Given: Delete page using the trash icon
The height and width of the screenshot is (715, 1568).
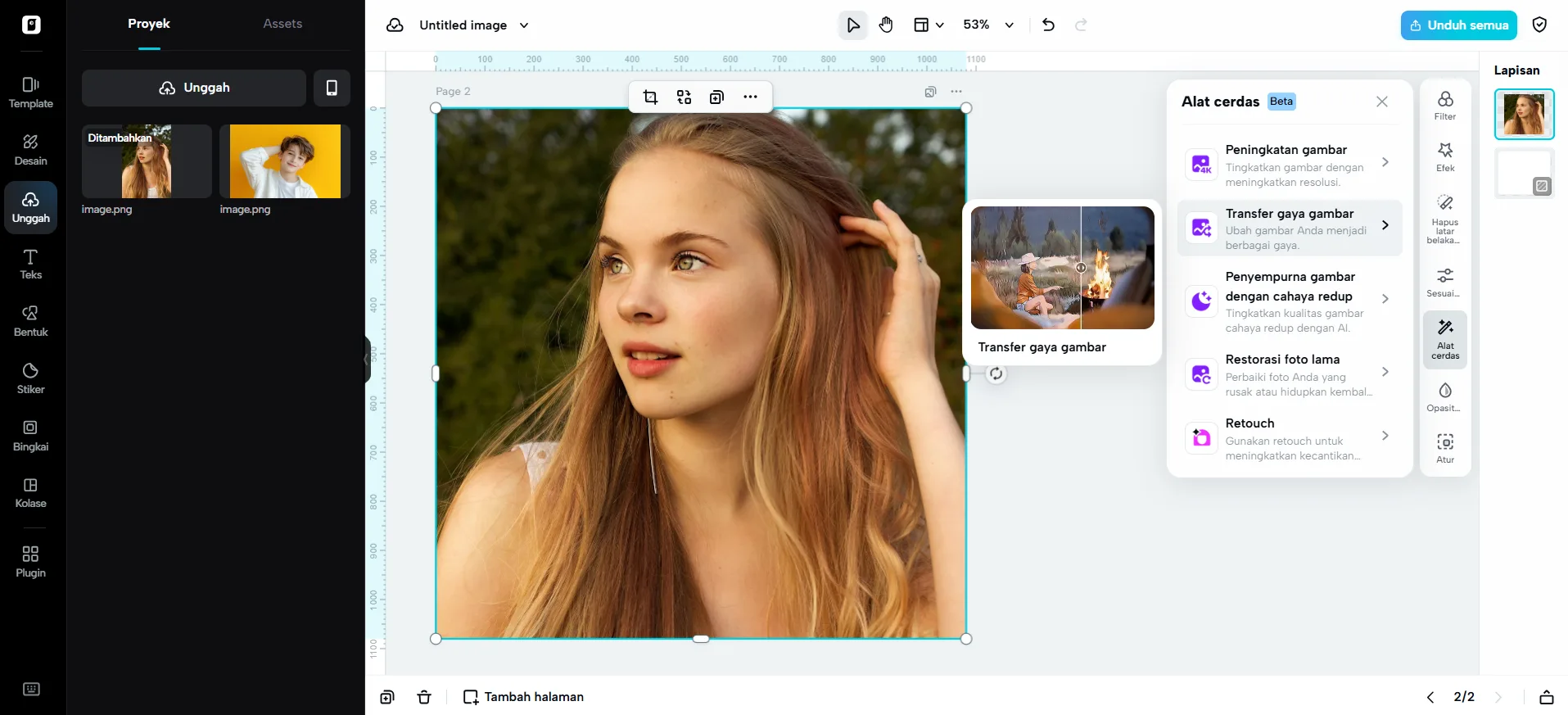Looking at the screenshot, I should (424, 697).
